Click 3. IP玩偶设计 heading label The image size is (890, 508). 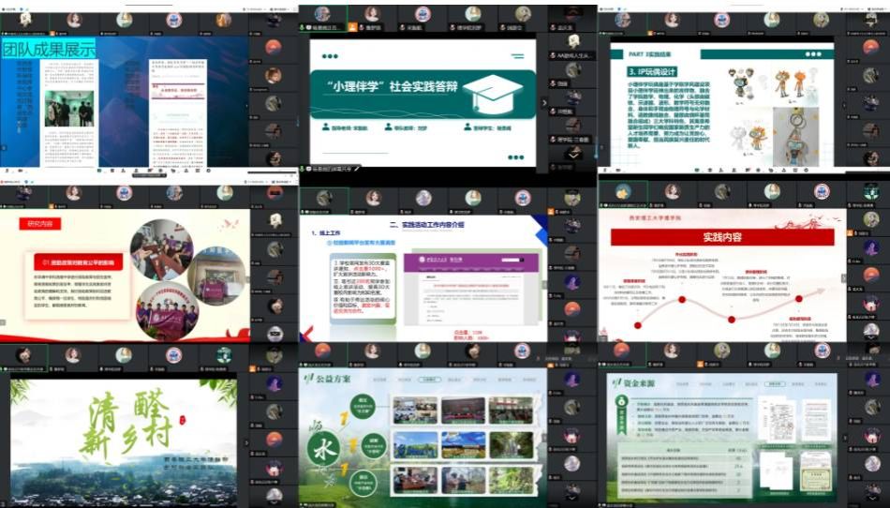(x=652, y=71)
